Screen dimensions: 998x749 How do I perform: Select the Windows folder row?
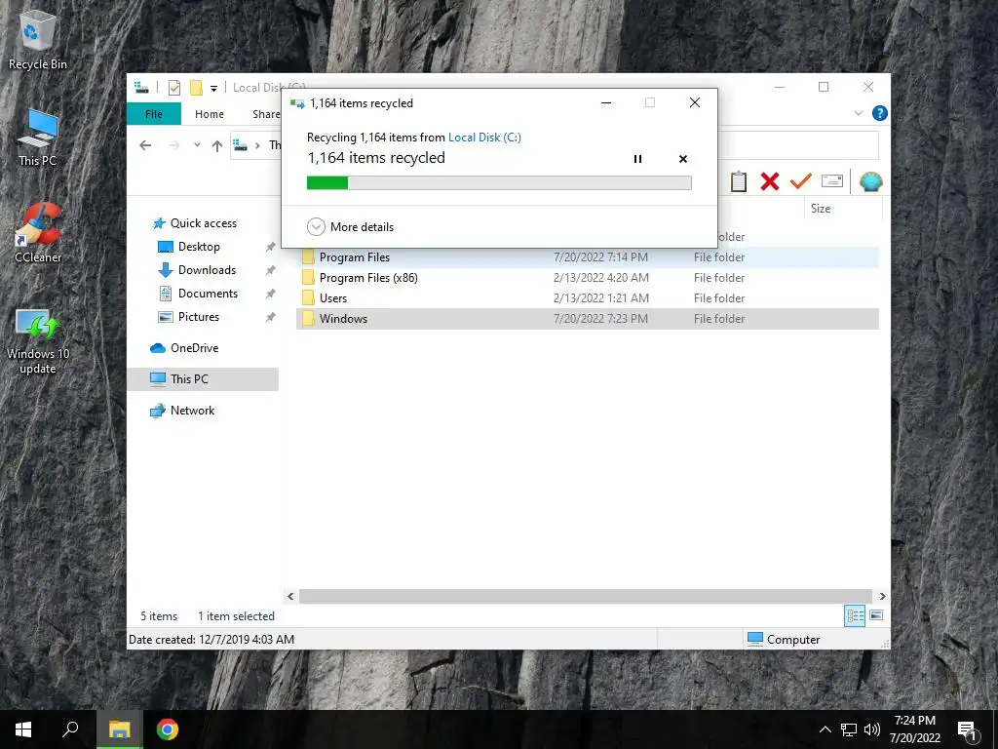point(587,319)
